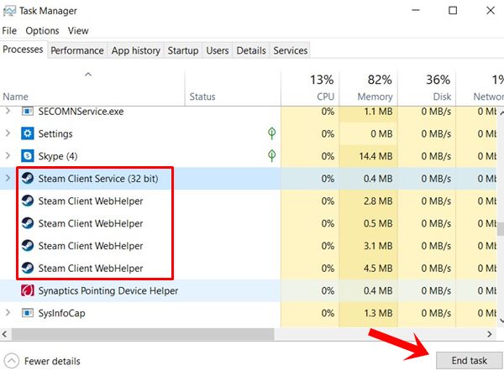The height and width of the screenshot is (376, 504).
Task: Expand the Settings process group
Action: click(8, 133)
